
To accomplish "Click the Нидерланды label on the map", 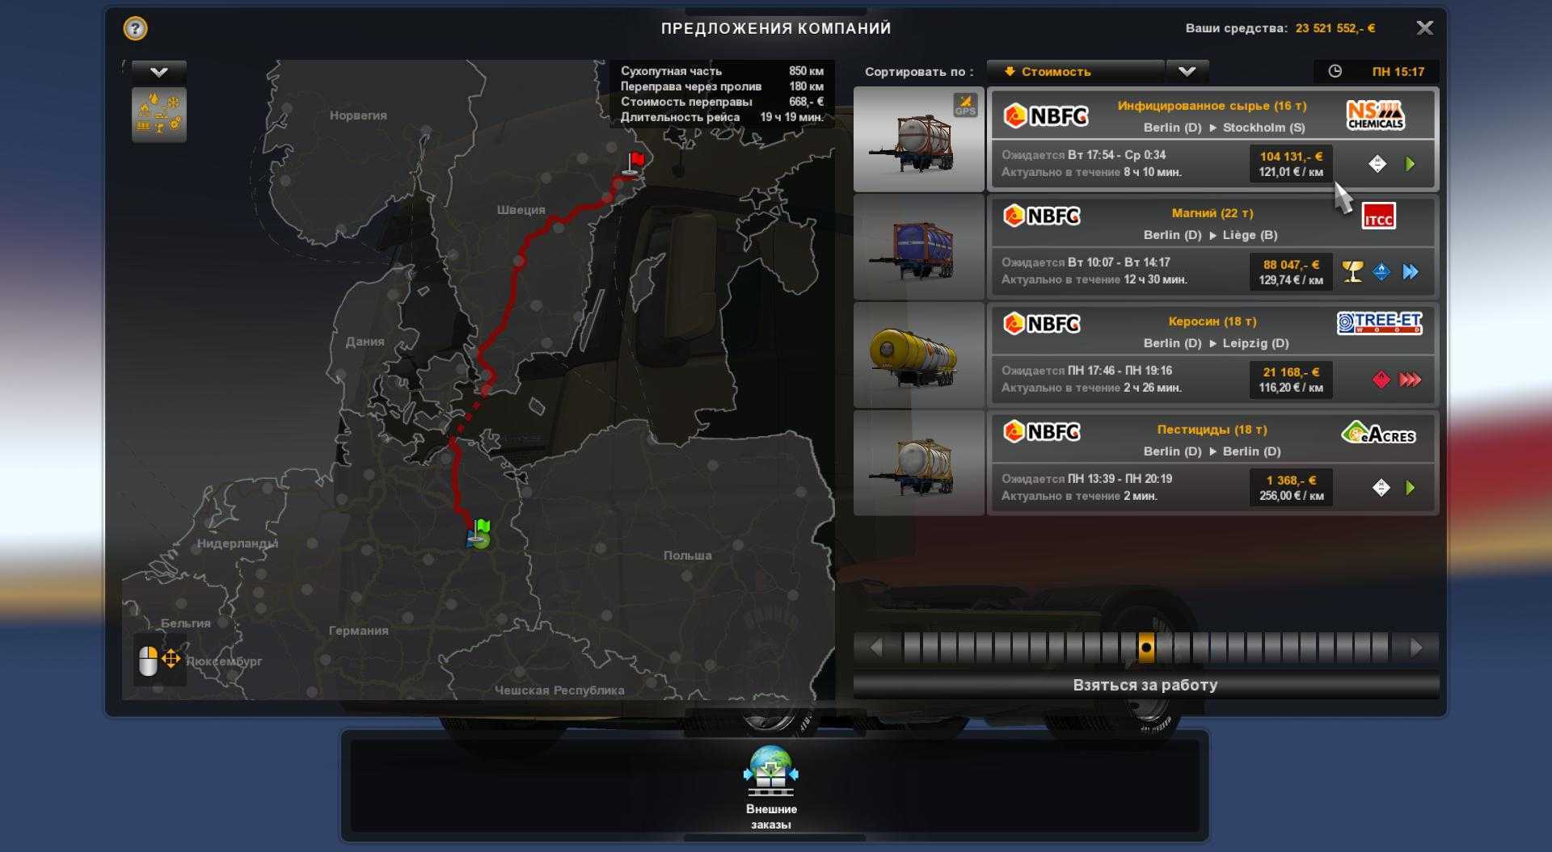I will (238, 544).
